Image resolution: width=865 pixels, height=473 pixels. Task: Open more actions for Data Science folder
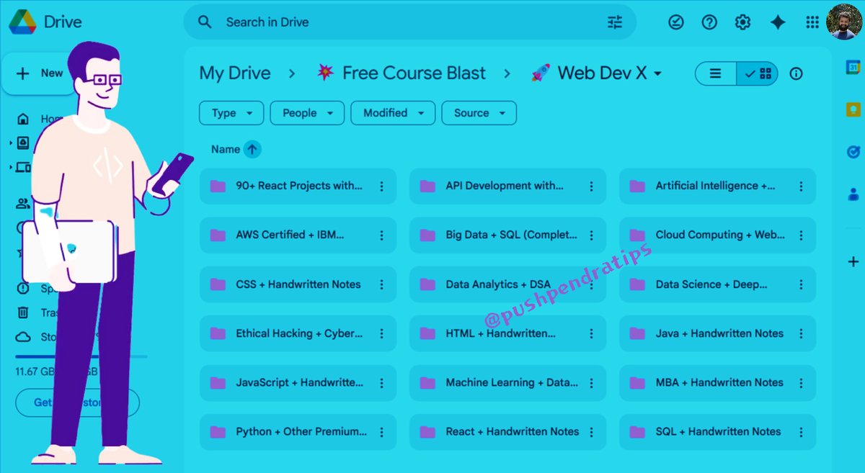pyautogui.click(x=801, y=284)
